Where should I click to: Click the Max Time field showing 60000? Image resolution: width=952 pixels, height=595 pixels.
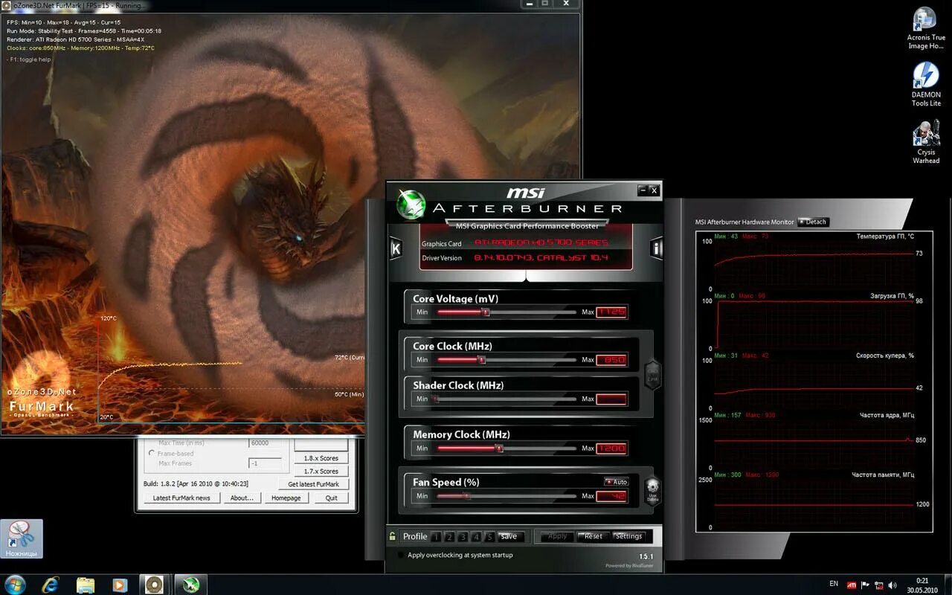[x=265, y=443]
